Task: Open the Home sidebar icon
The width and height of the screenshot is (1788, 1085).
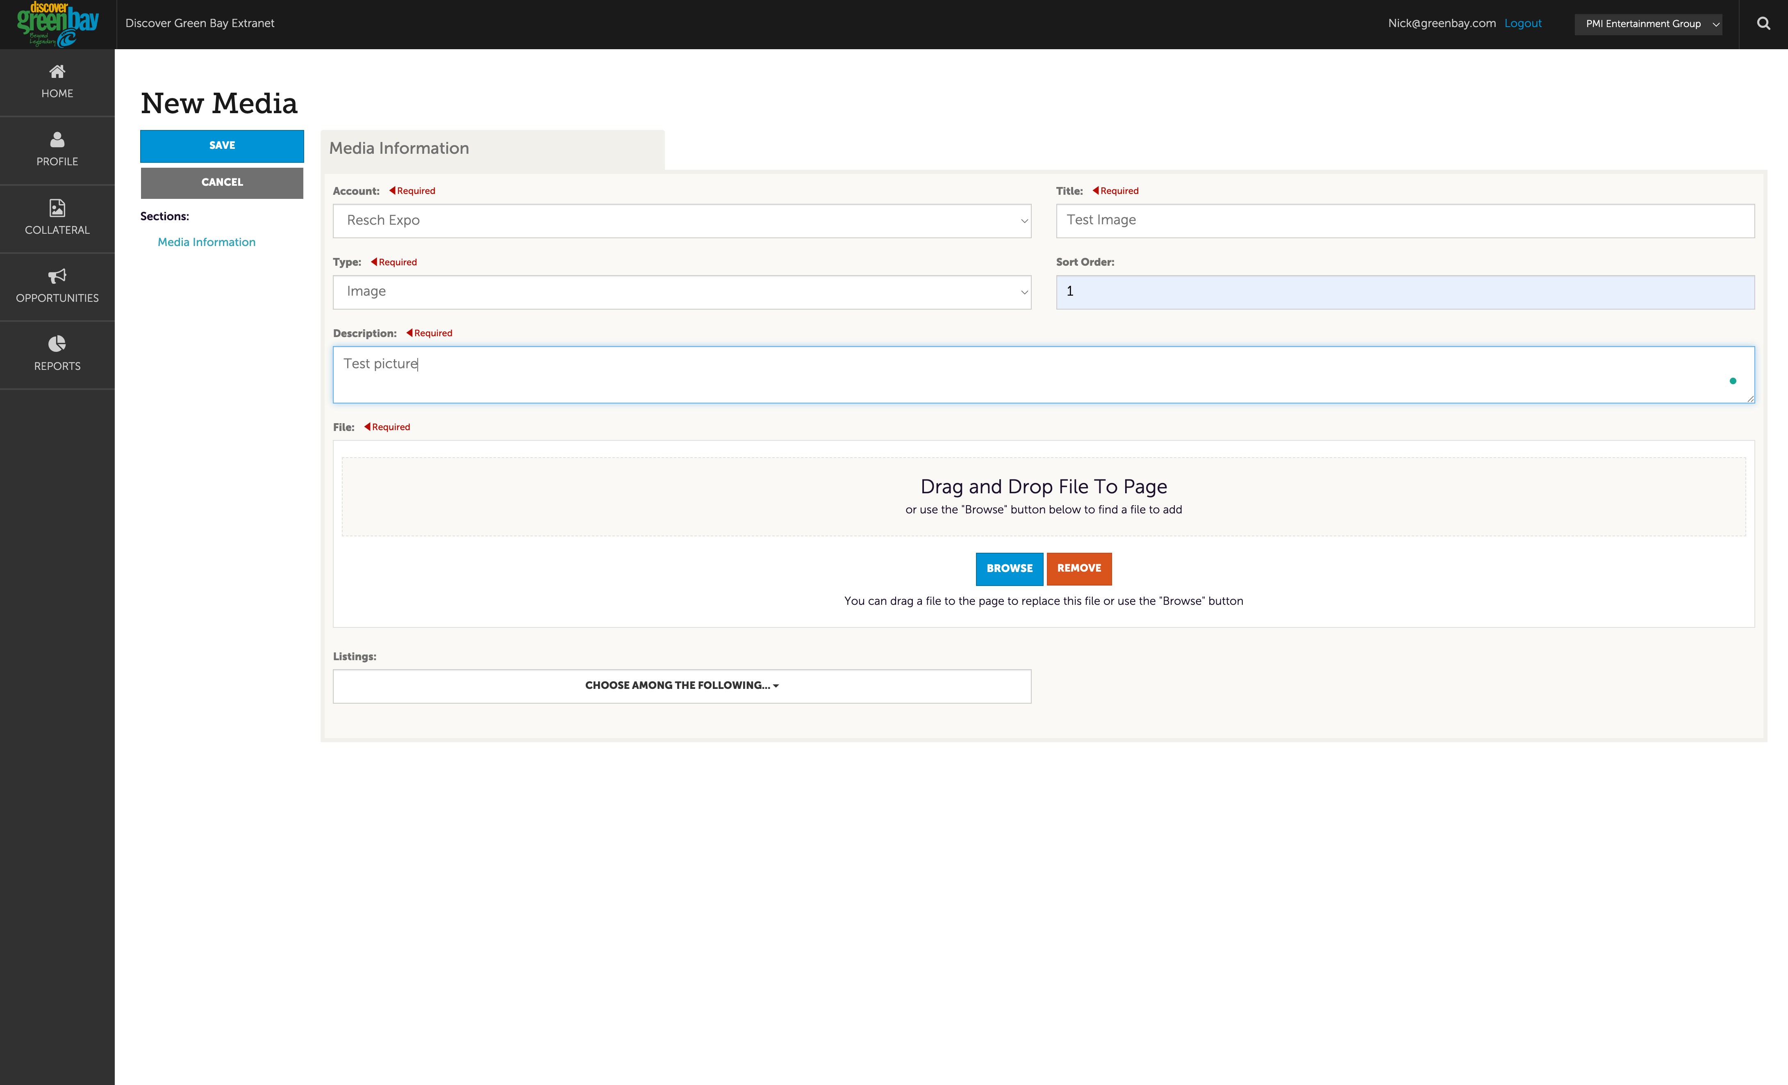Action: [57, 71]
